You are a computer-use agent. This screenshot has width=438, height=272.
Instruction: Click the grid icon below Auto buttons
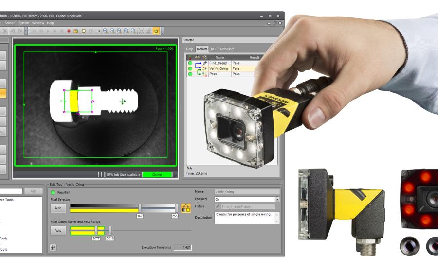click(x=53, y=247)
